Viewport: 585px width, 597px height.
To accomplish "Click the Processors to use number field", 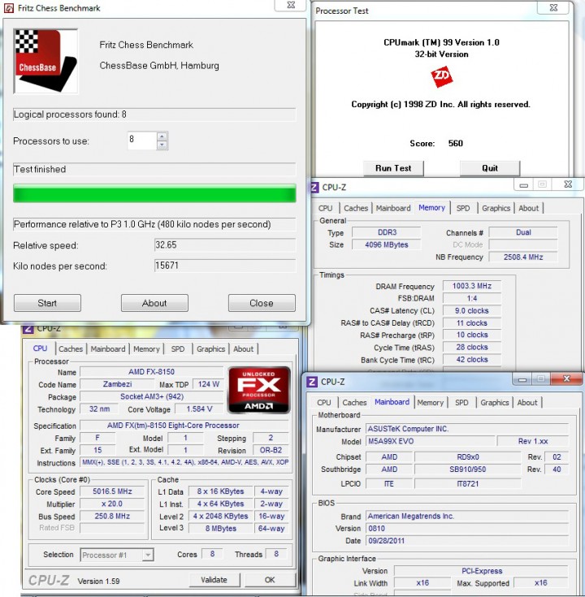I will (x=142, y=140).
